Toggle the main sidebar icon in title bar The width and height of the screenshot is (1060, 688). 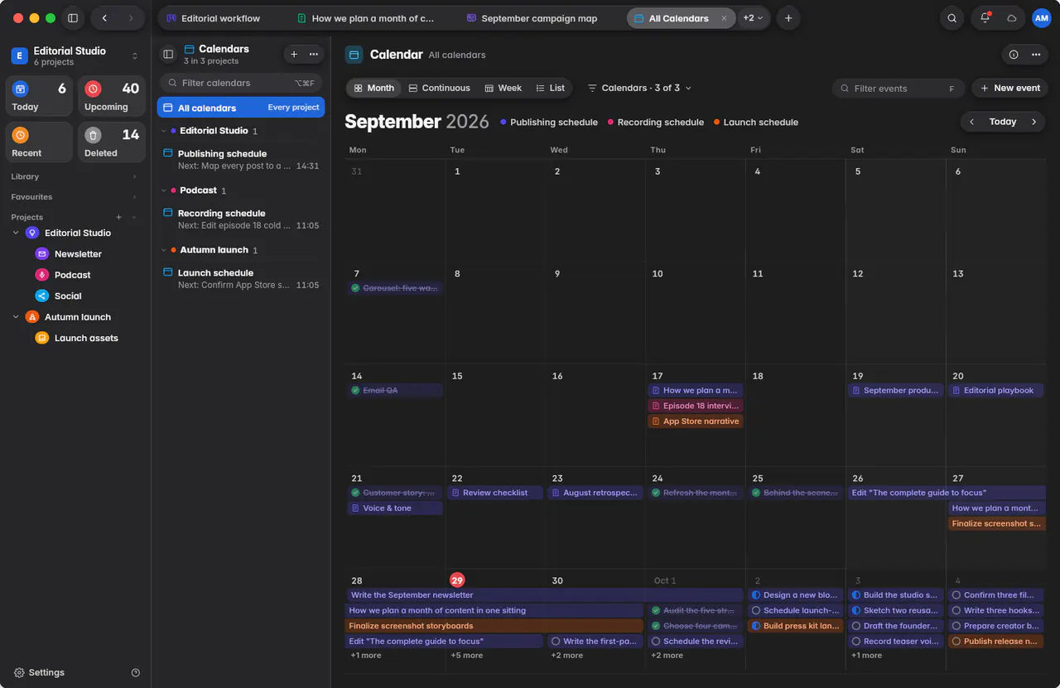(x=73, y=18)
